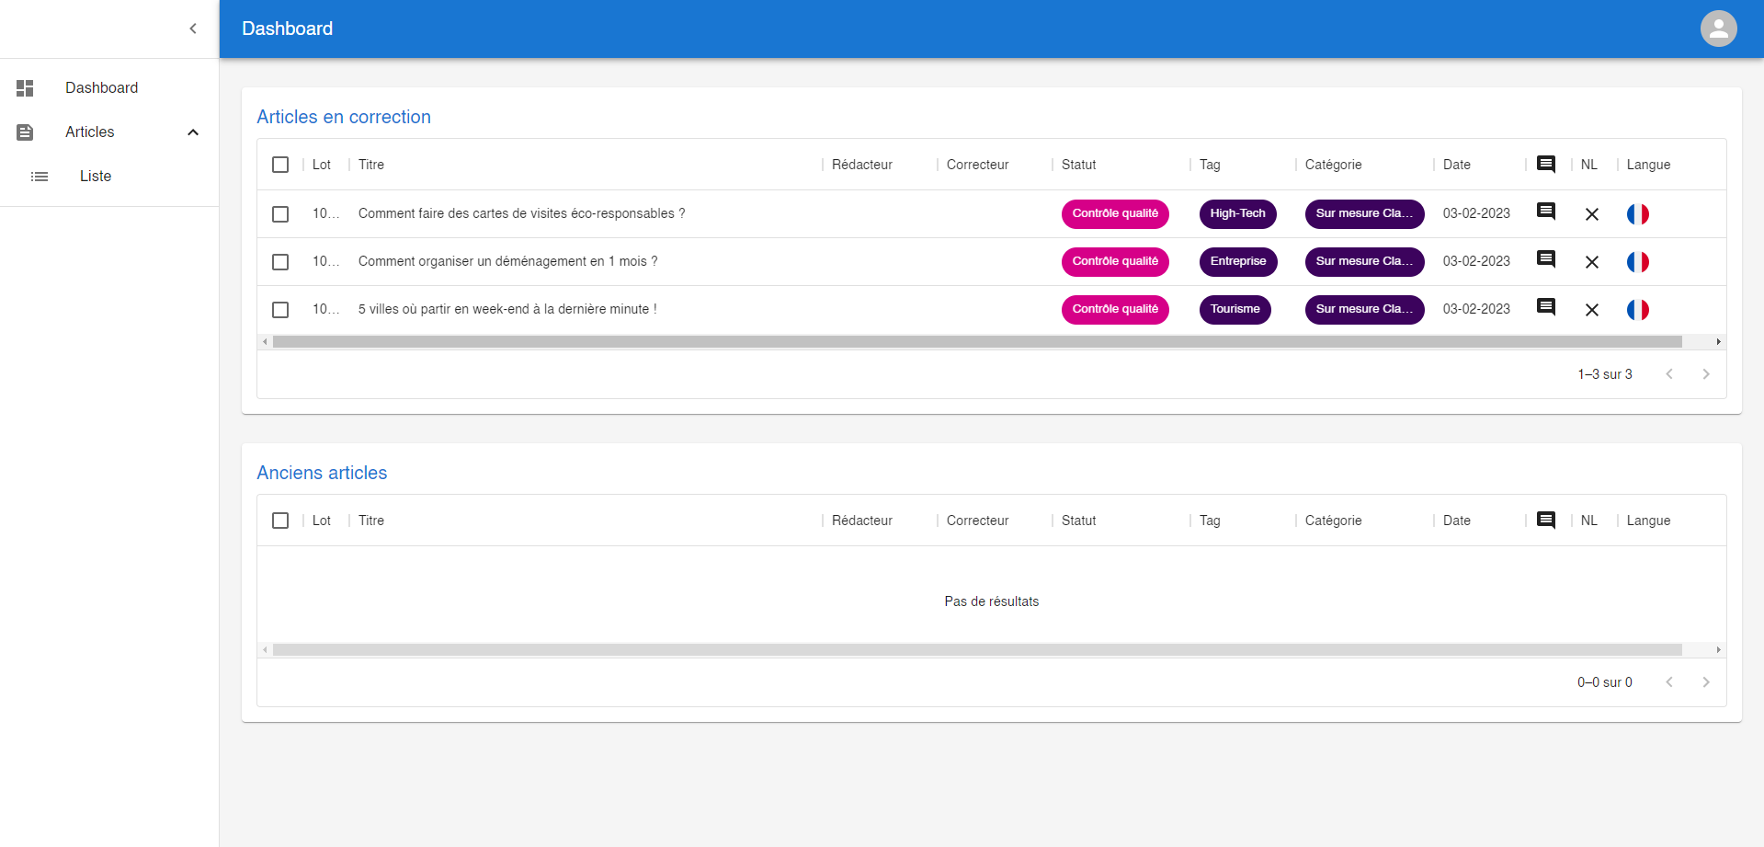Sort Articles en correction by Langue

tap(1649, 165)
